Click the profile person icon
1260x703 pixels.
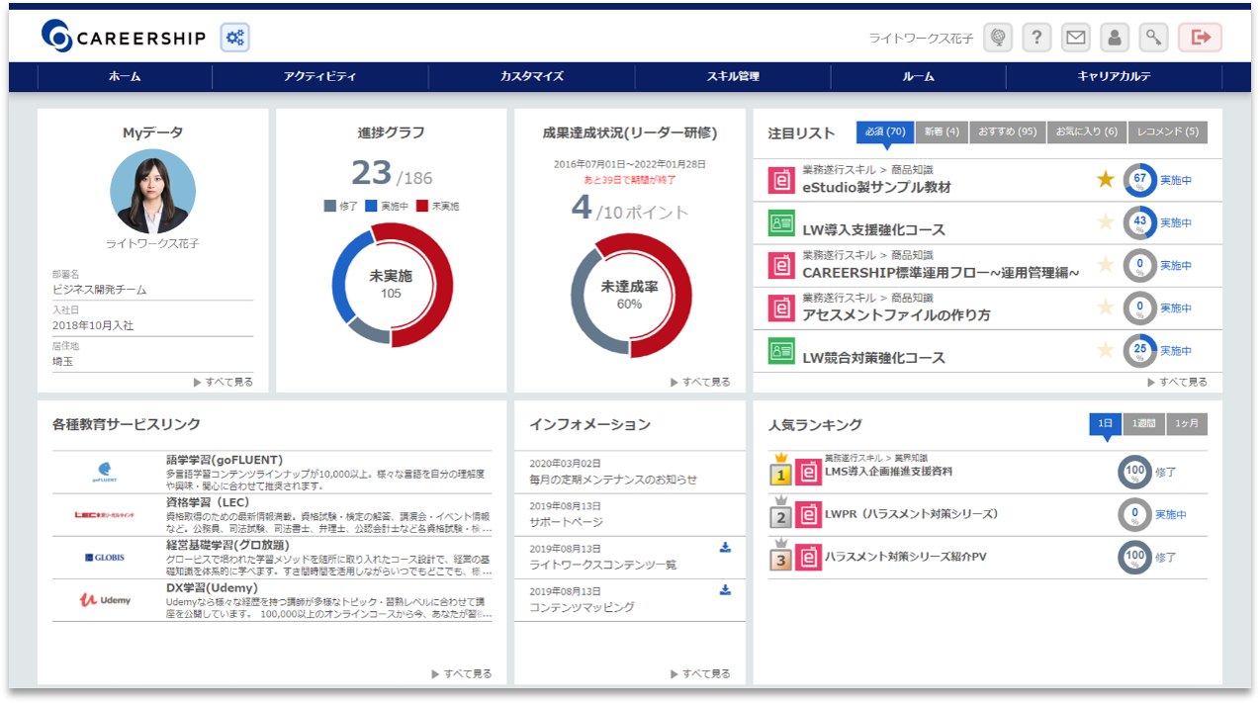(x=1114, y=38)
